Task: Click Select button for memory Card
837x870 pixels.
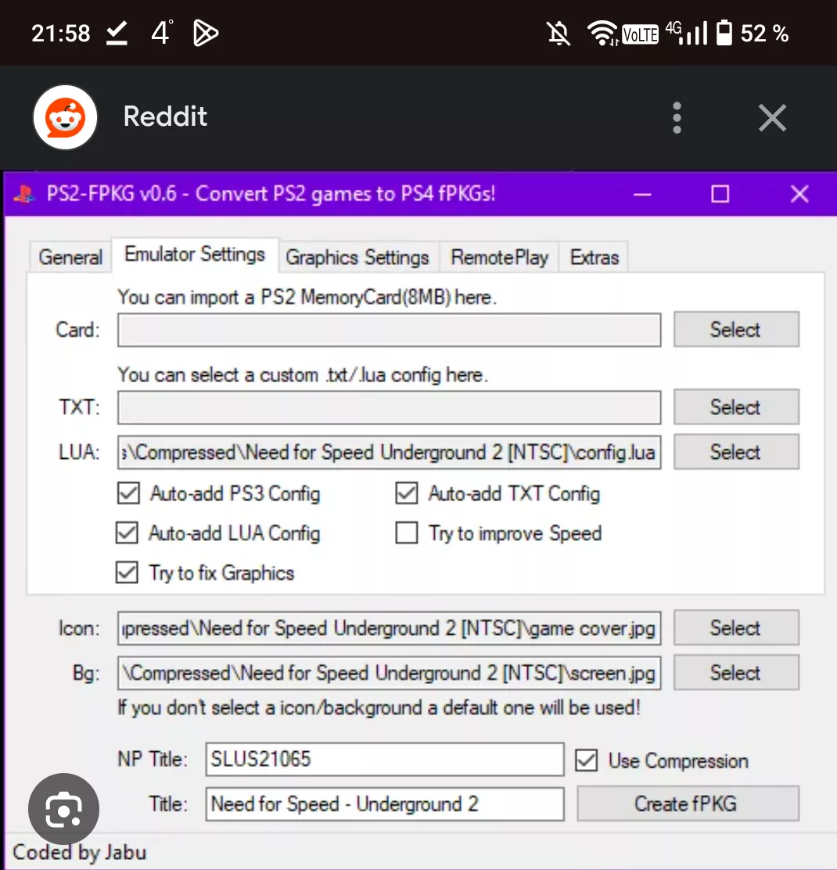Action: pos(735,330)
